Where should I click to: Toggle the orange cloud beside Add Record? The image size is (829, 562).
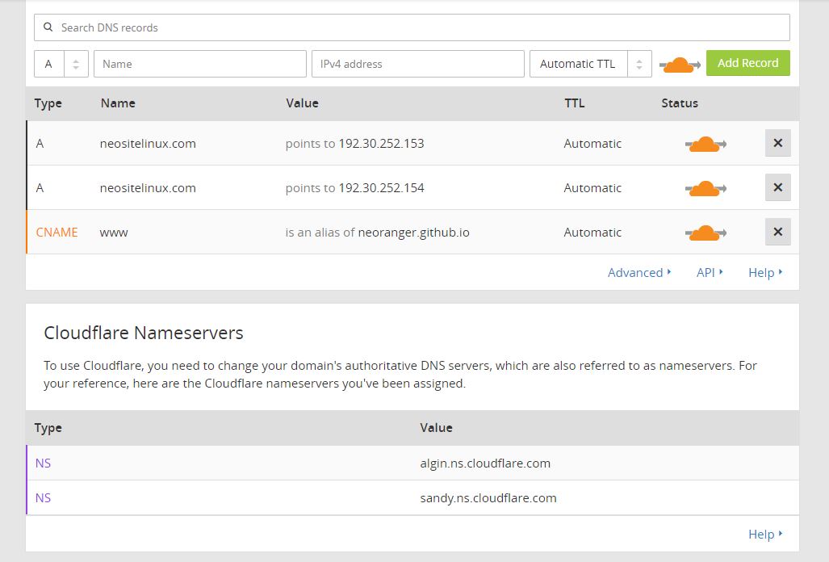[x=678, y=65]
